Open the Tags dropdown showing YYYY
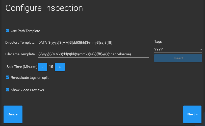205x126 pixels. (x=177, y=49)
